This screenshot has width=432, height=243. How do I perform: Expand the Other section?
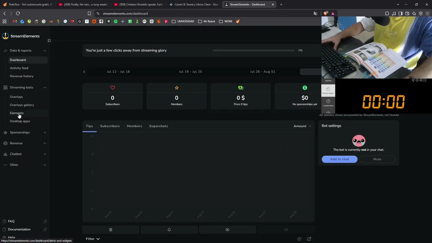[45, 165]
